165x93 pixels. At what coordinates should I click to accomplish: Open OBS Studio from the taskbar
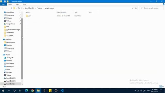(56, 91)
